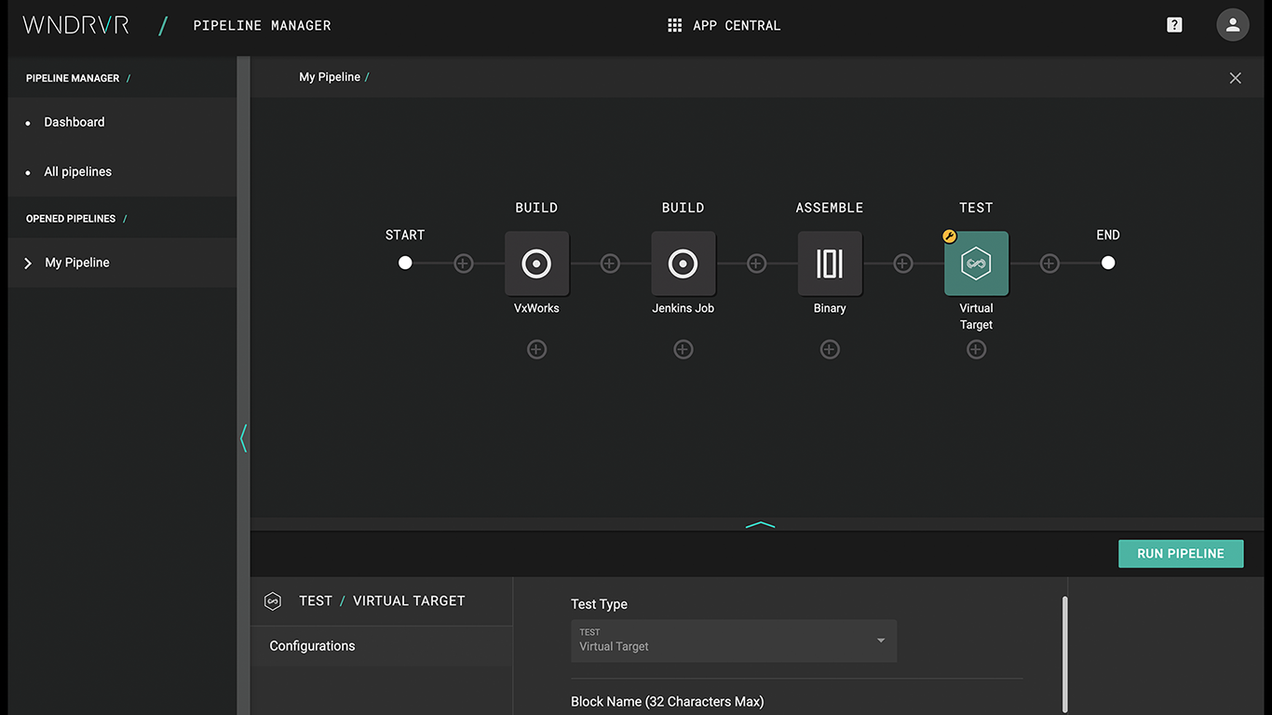
Task: Click the APP CENTRAL label
Action: click(x=737, y=25)
